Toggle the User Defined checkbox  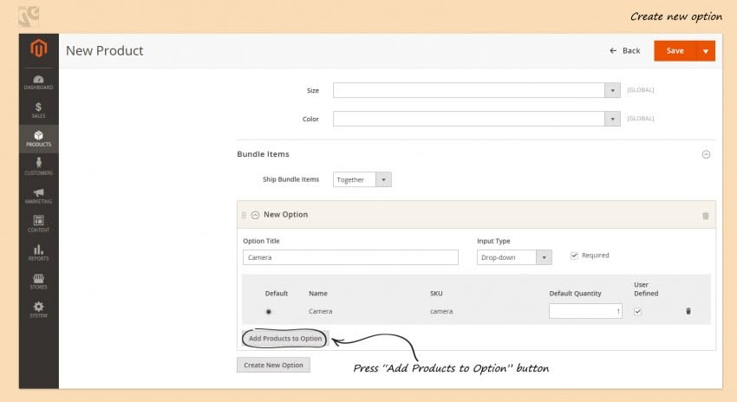coord(637,311)
